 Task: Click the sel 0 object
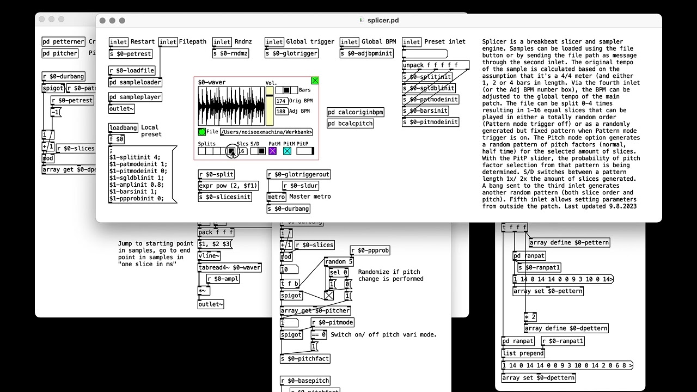(x=339, y=273)
